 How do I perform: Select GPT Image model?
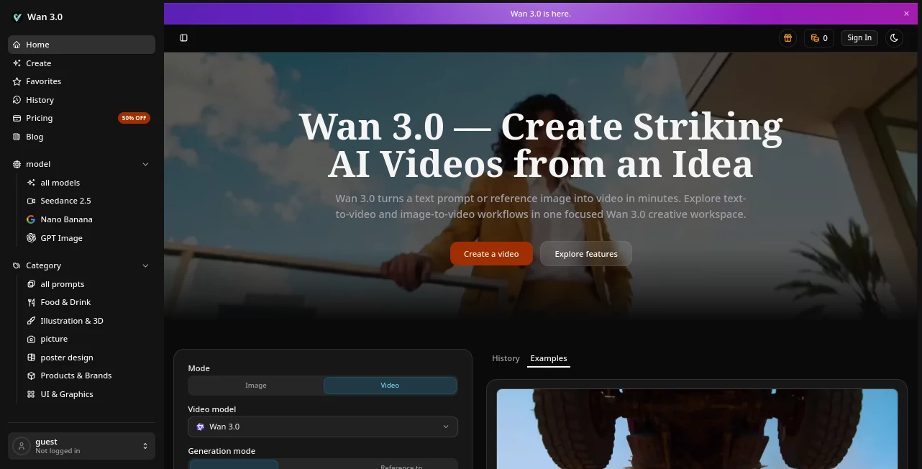[x=88, y=238]
